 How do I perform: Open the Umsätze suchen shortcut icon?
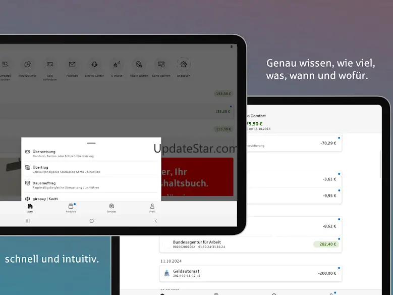5,64
